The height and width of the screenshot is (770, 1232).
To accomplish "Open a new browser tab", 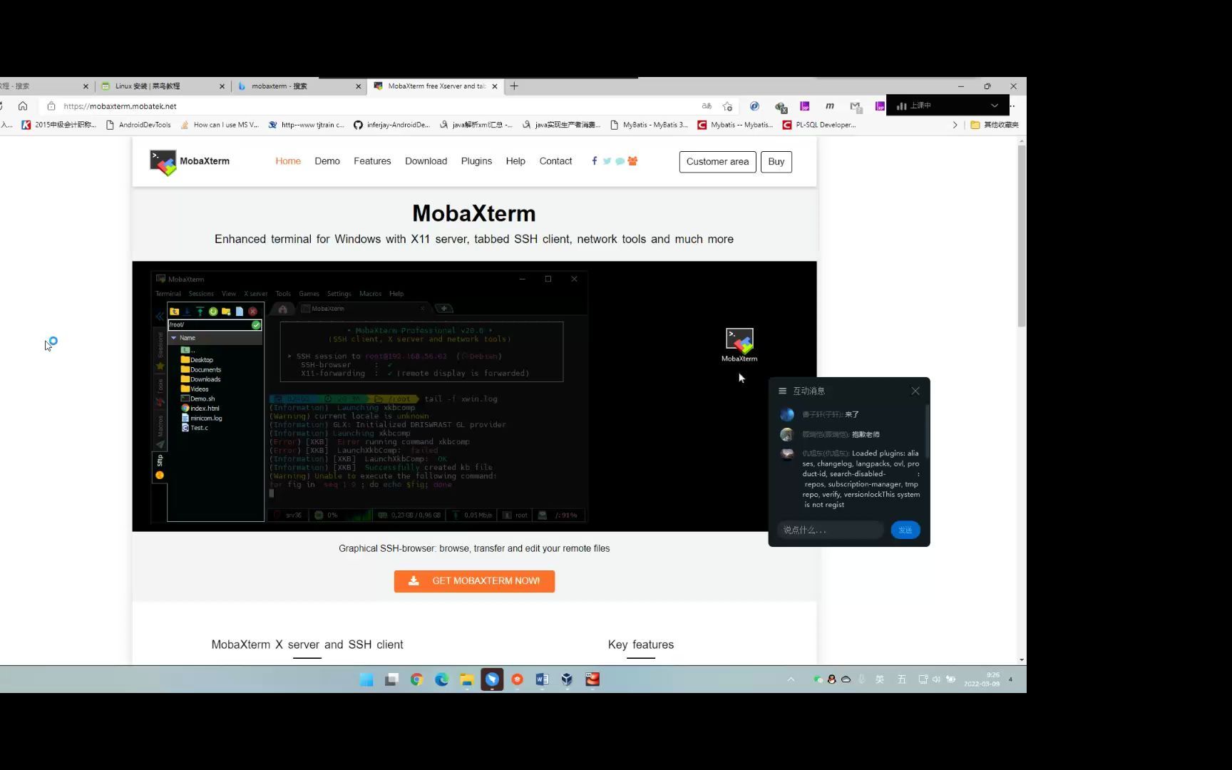I will tap(514, 86).
